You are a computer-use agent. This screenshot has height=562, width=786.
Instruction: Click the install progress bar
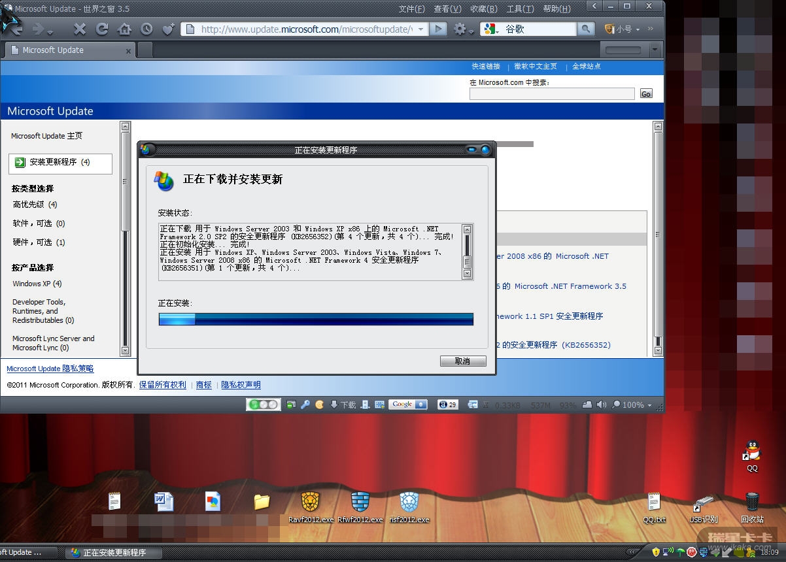coord(316,319)
